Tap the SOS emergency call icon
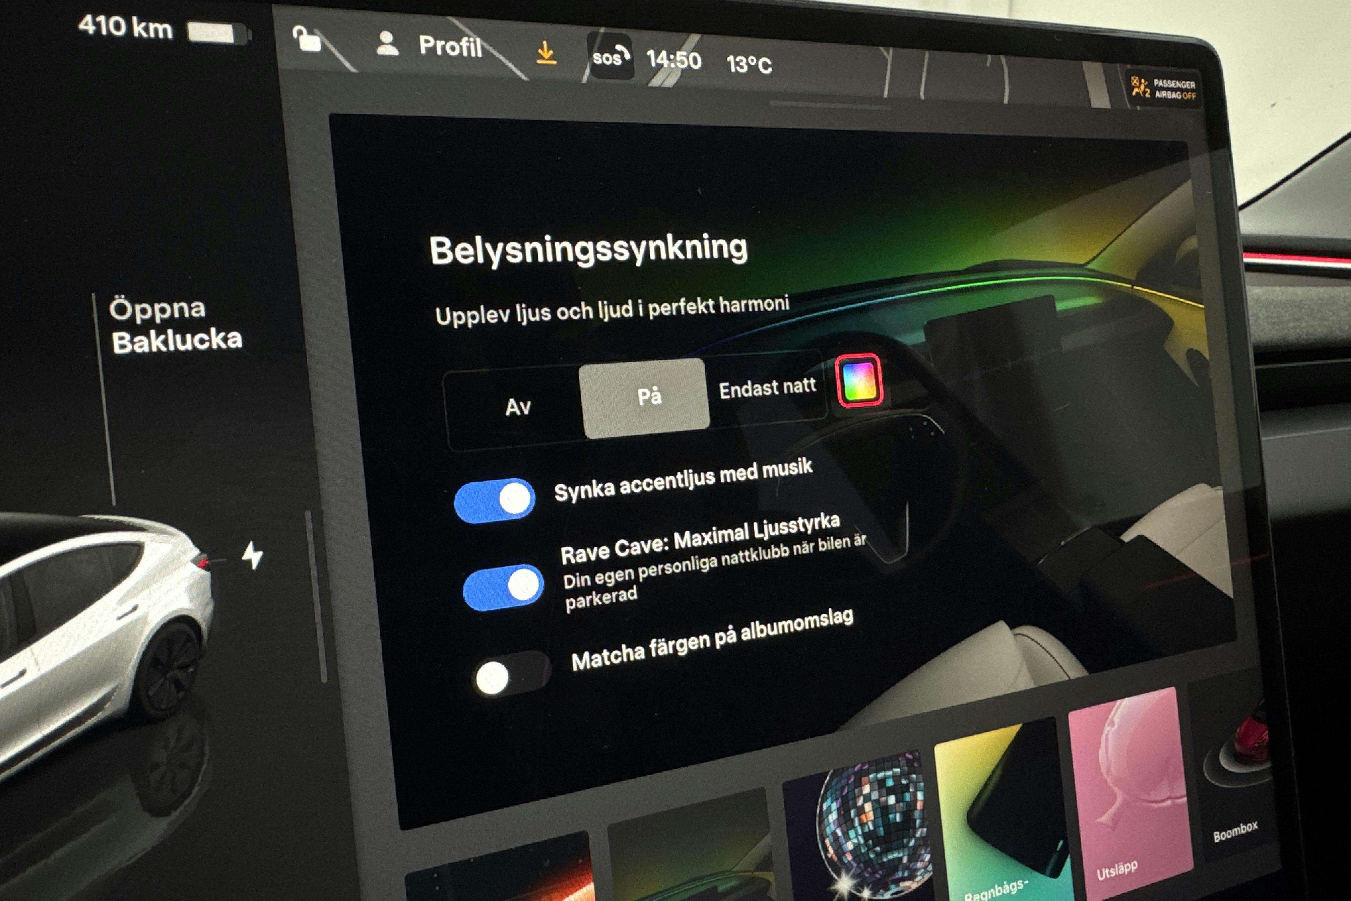Viewport: 1351px width, 901px height. click(610, 56)
